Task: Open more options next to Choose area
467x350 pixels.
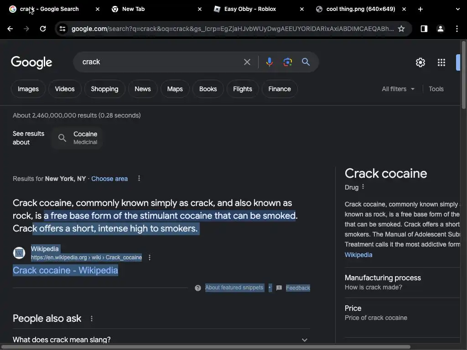Action: pos(139,178)
